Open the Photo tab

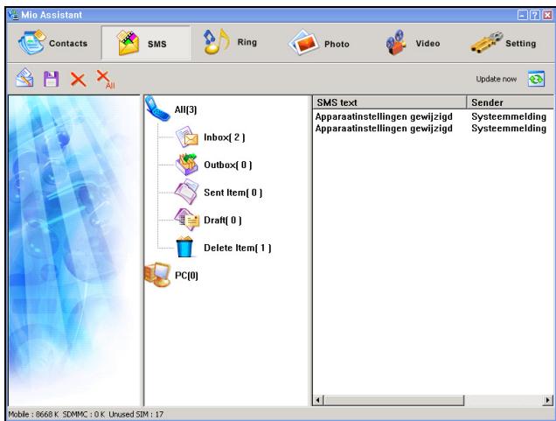click(319, 43)
